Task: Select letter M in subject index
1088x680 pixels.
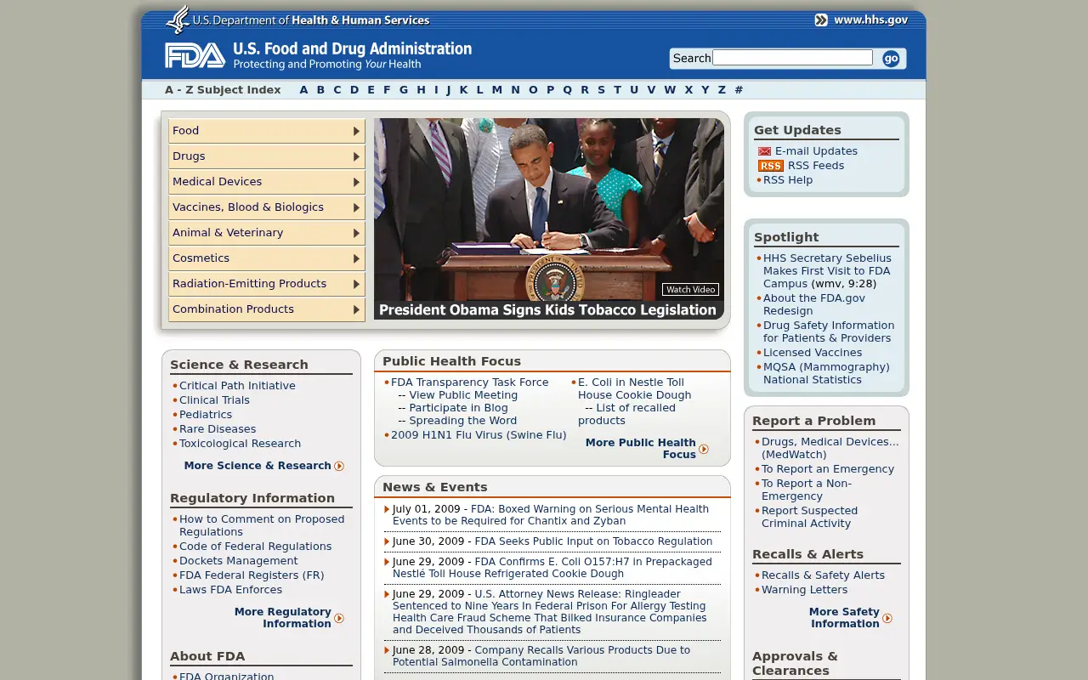Action: coord(496,90)
